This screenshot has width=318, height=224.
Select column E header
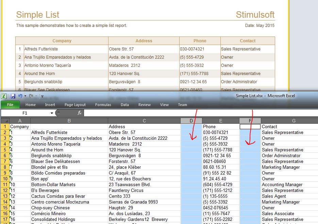tap(221, 121)
